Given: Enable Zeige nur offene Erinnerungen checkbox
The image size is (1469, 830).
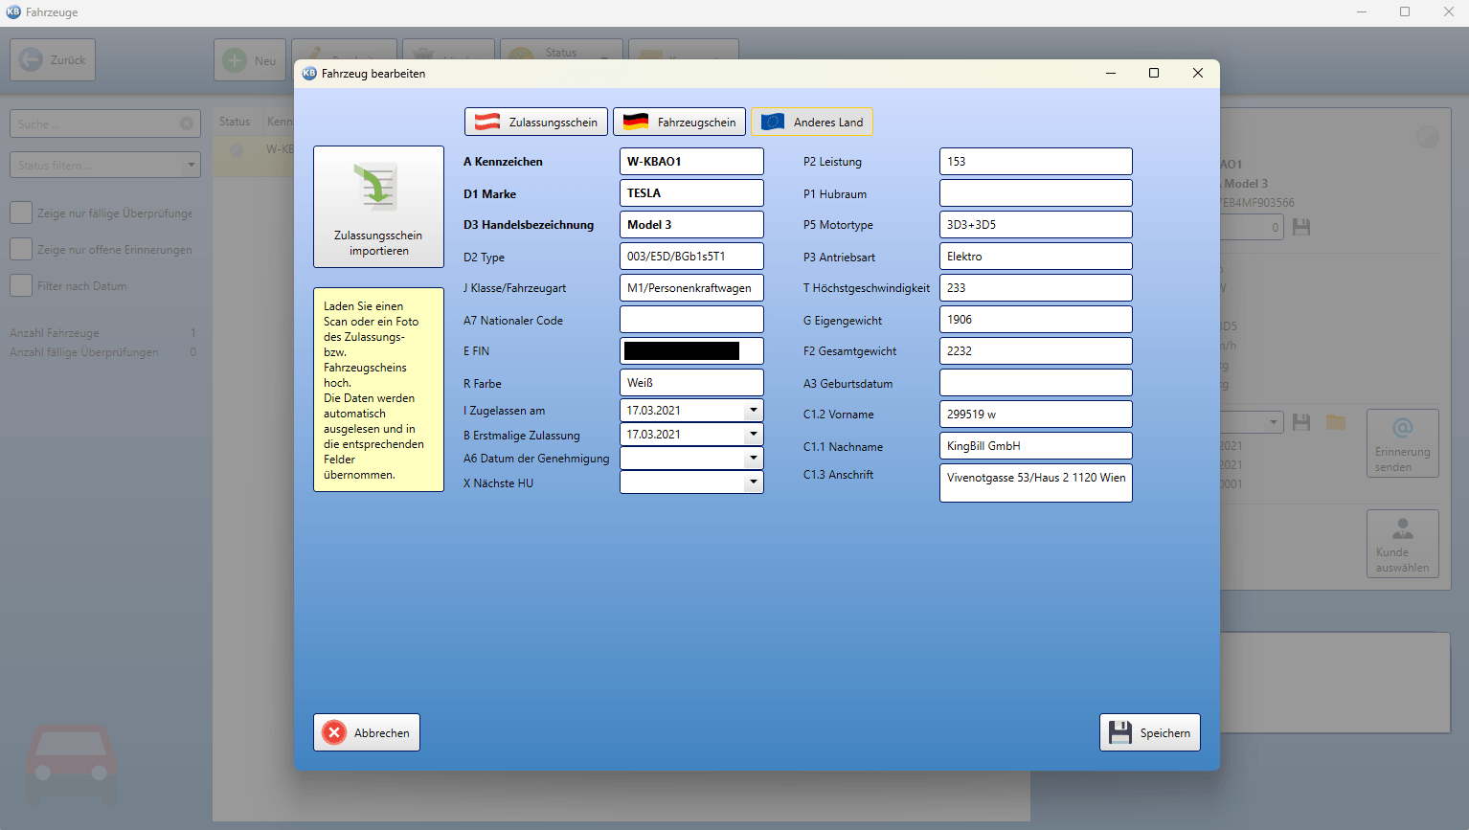Looking at the screenshot, I should pos(21,249).
